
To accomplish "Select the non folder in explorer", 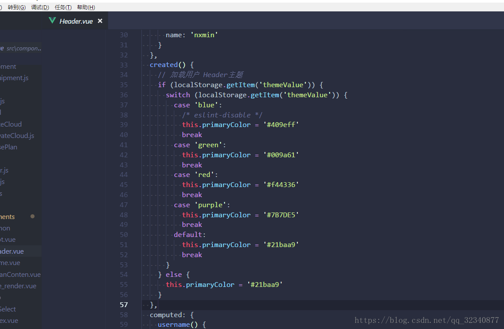I will click(x=5, y=228).
